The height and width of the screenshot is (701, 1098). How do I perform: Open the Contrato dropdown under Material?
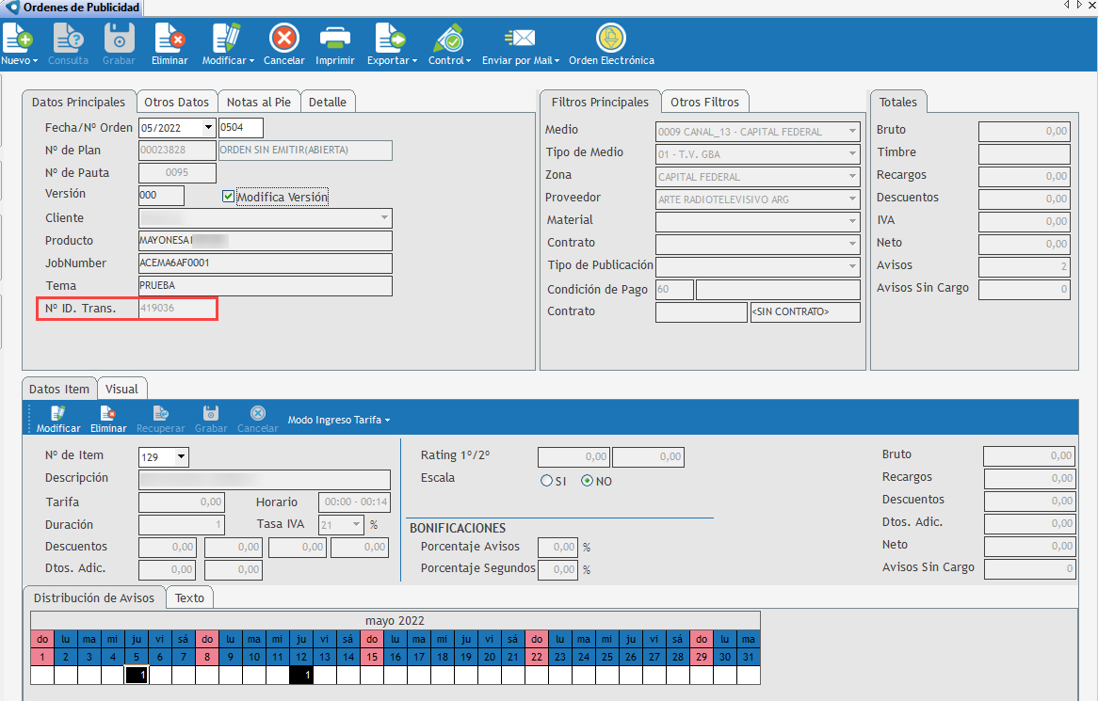pos(852,244)
